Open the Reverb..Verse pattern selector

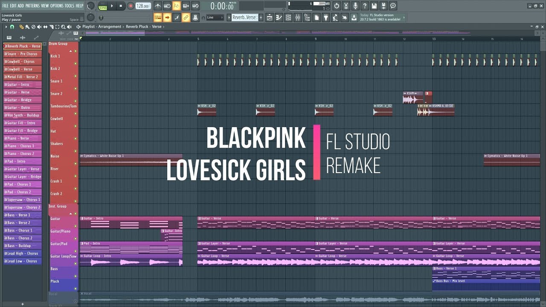coord(244,17)
